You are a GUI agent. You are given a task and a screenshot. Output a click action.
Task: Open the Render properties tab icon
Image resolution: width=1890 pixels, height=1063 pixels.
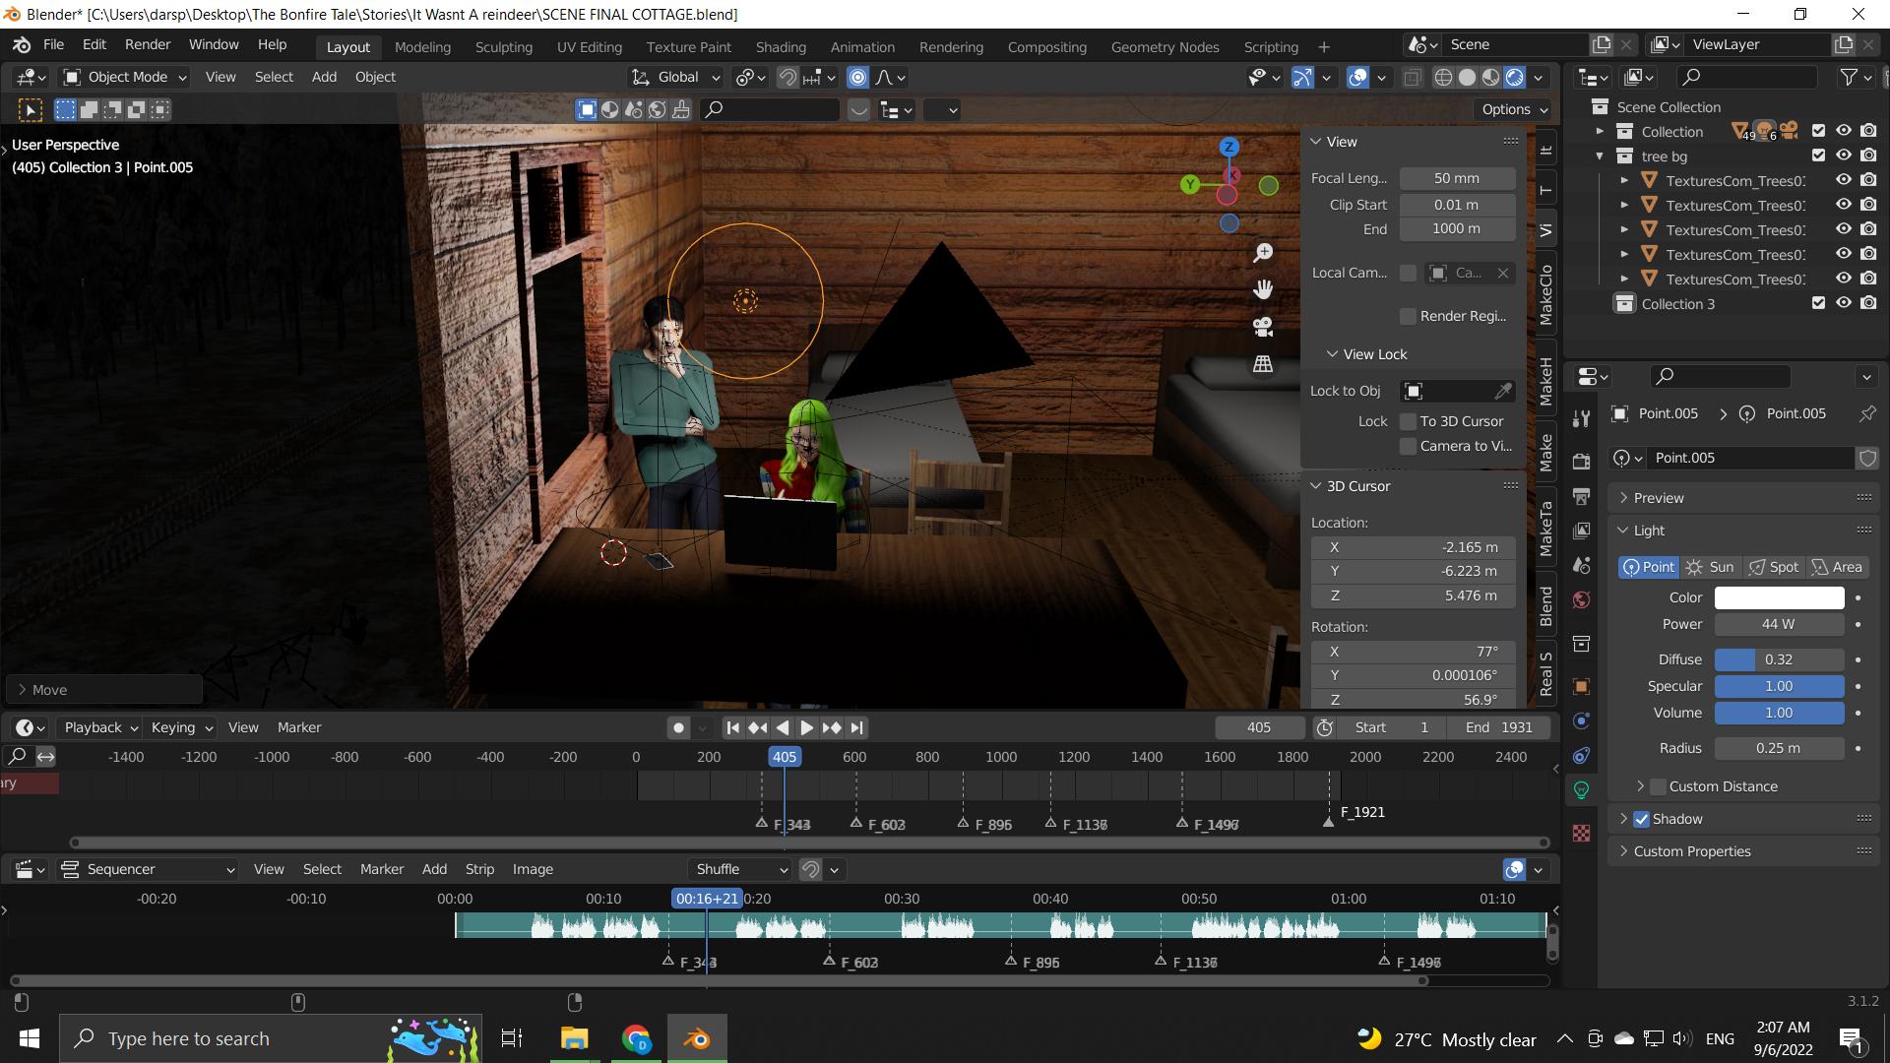1581,462
